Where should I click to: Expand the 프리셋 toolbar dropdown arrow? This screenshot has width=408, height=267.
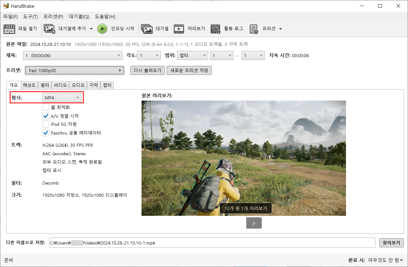pyautogui.click(x=281, y=29)
